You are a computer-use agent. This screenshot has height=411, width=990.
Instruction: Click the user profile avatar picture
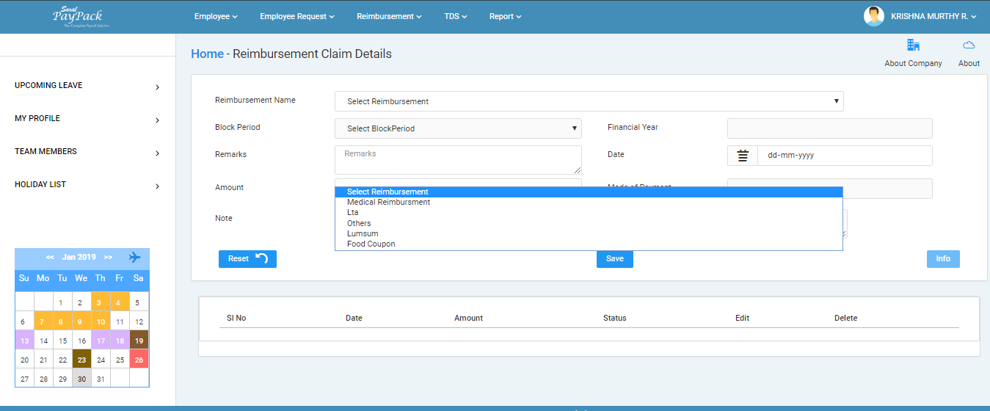click(x=873, y=16)
